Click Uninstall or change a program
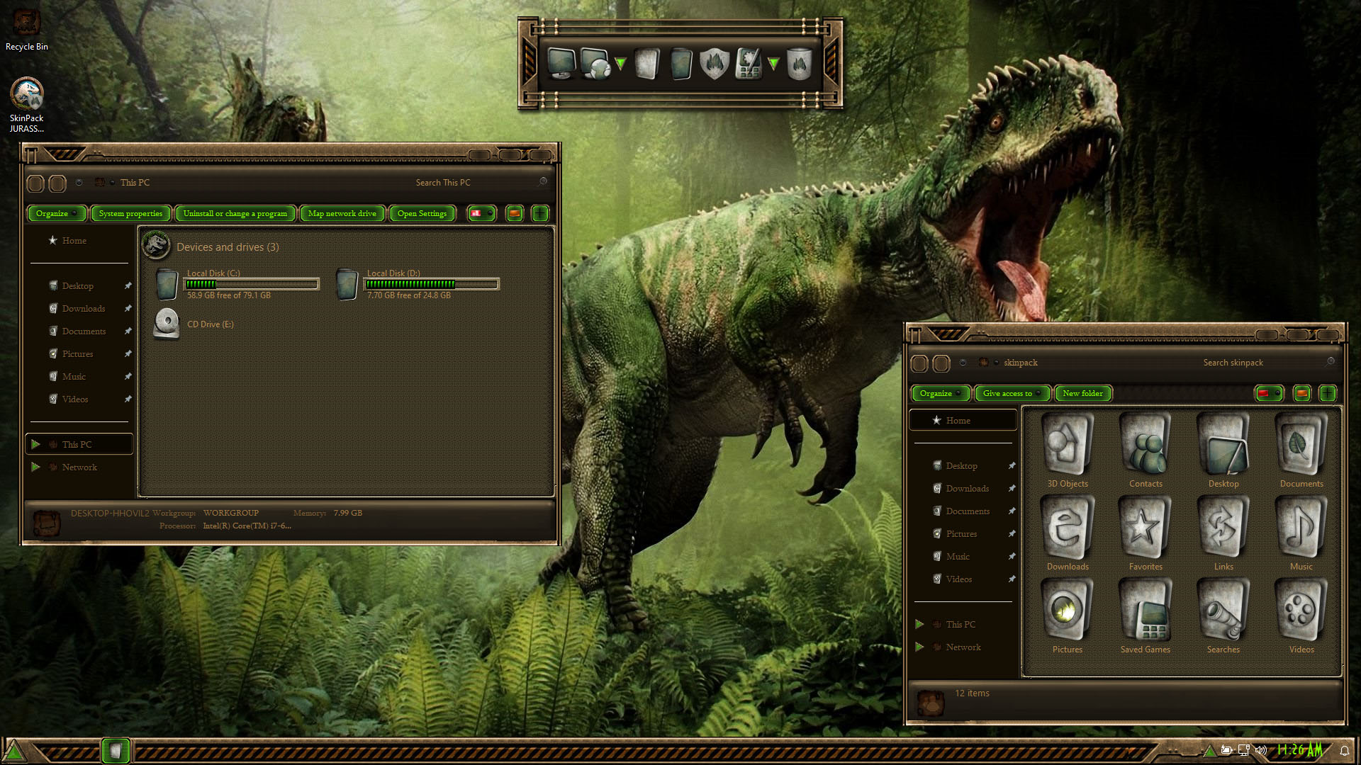Screen dimensions: 1361x765 pyautogui.click(x=235, y=213)
